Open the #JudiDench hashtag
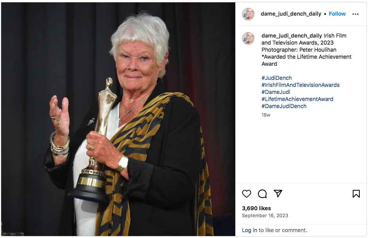Screen dimensions: 368x238 [x=277, y=78]
